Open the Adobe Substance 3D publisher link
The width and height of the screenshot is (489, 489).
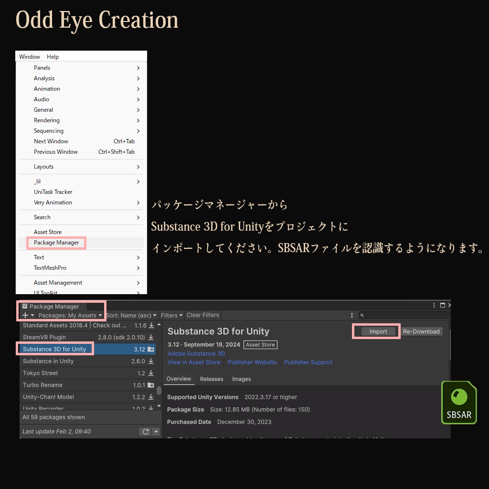pyautogui.click(x=196, y=354)
